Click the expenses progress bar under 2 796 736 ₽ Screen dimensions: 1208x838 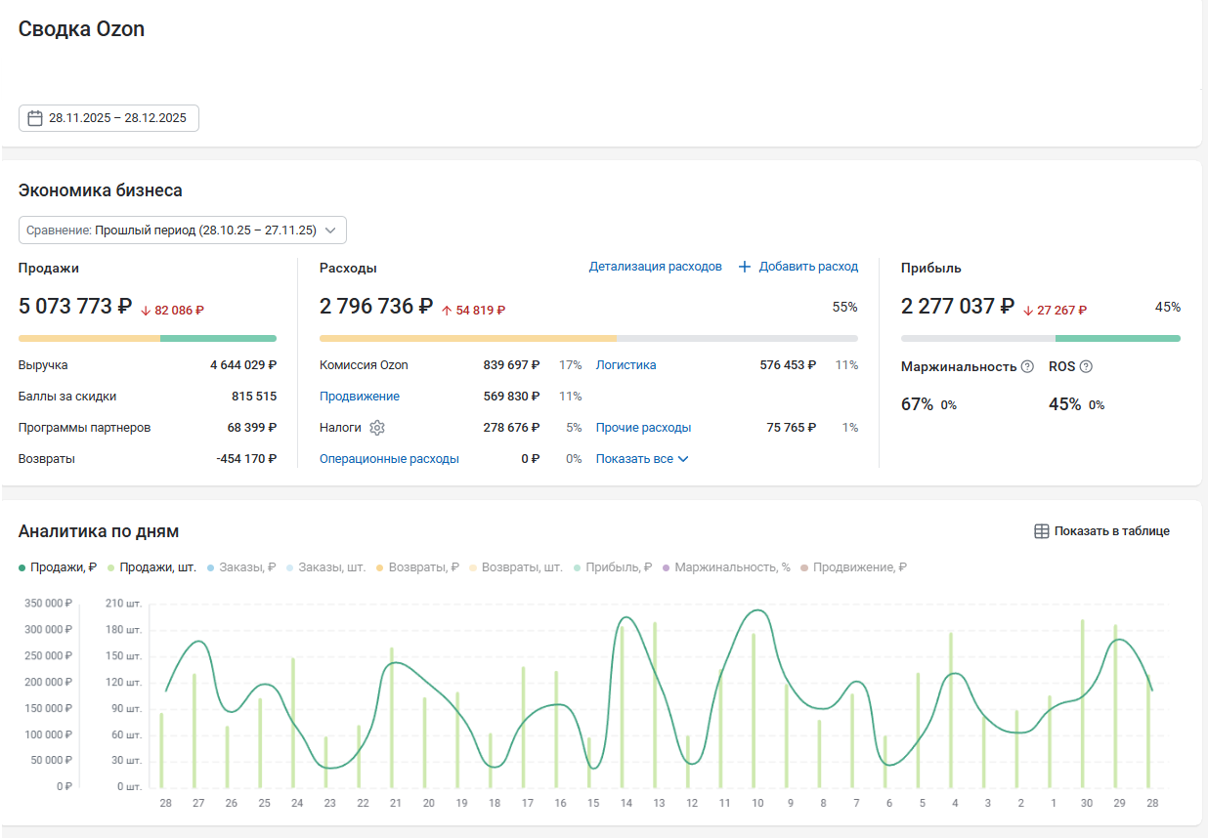click(588, 339)
